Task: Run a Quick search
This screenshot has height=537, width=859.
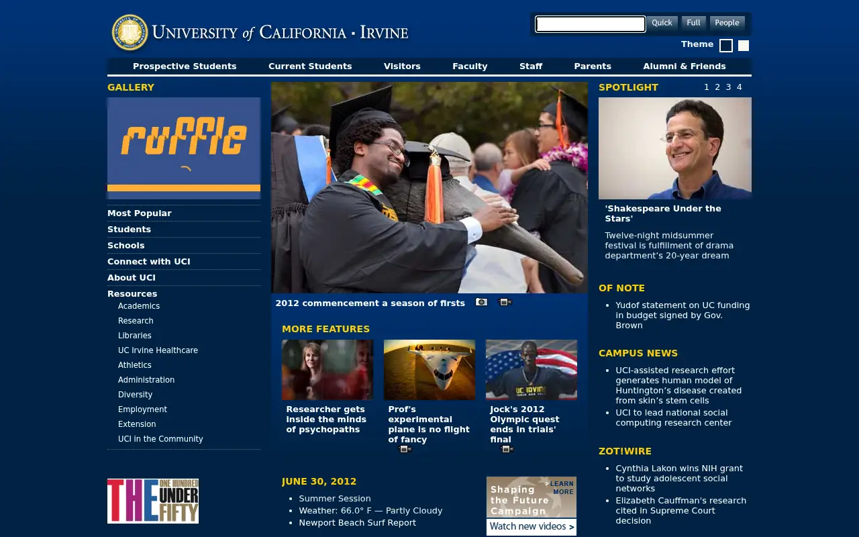Action: point(662,23)
